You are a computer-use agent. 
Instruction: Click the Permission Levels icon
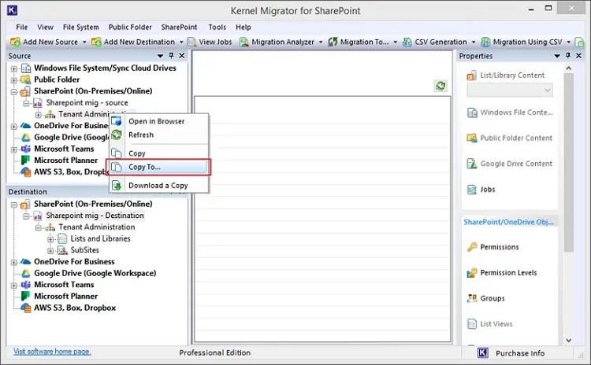pos(472,273)
